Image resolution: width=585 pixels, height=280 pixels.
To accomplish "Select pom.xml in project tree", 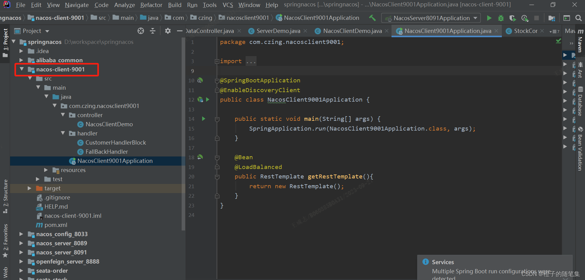I will 52,225.
